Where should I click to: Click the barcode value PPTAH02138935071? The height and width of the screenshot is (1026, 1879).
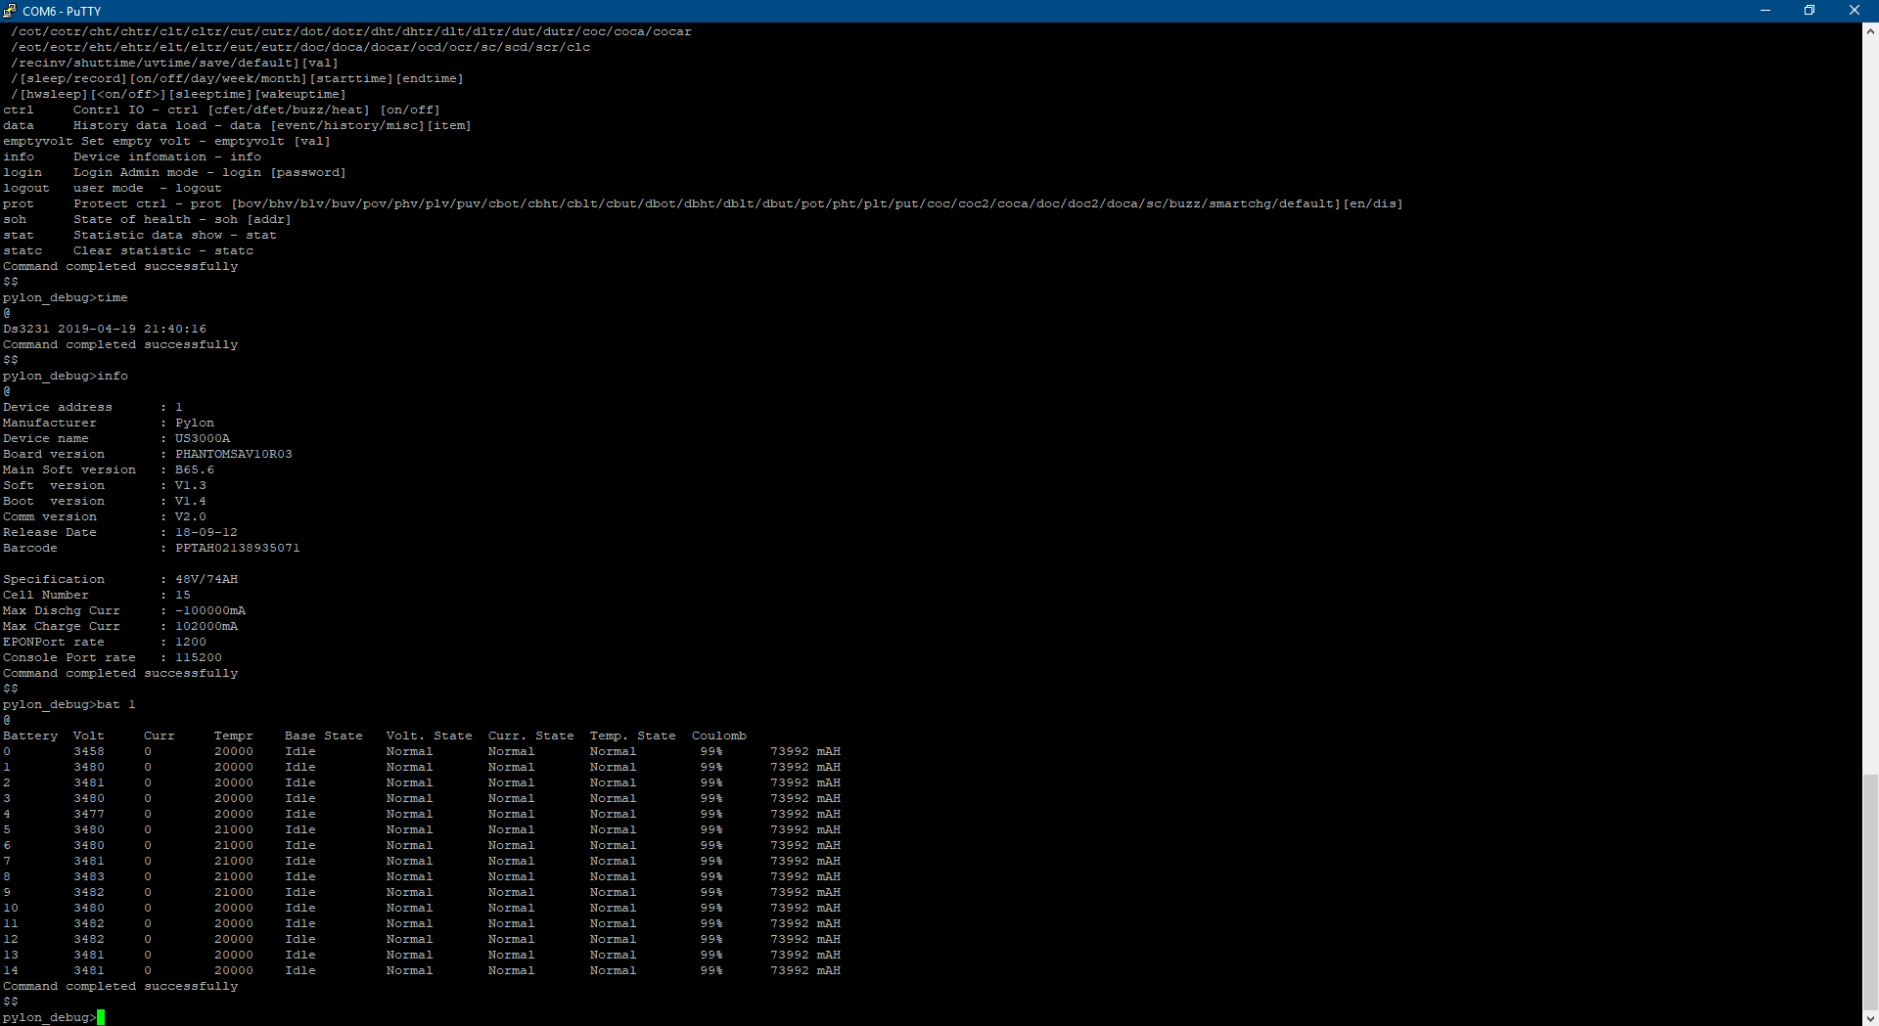(x=237, y=548)
